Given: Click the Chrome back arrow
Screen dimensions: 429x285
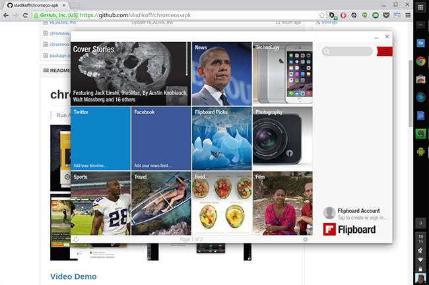Looking at the screenshot, I should (x=6, y=15).
